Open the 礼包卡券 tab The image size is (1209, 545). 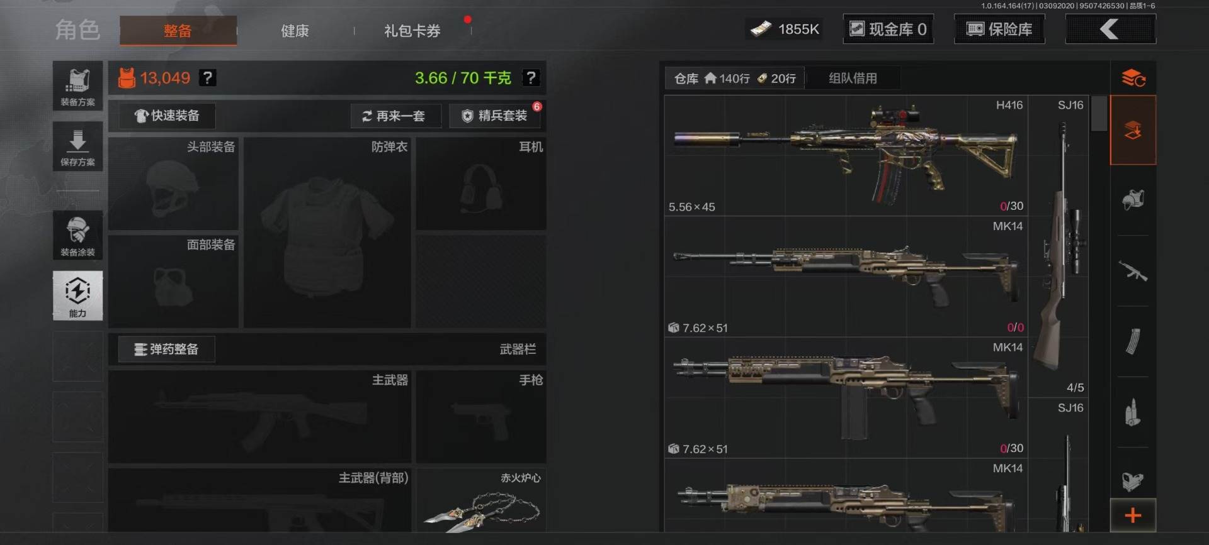click(412, 31)
